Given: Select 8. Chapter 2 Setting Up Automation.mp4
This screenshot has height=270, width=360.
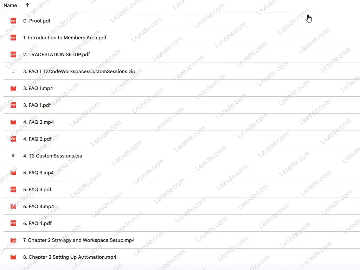Looking at the screenshot, I should [70, 257].
